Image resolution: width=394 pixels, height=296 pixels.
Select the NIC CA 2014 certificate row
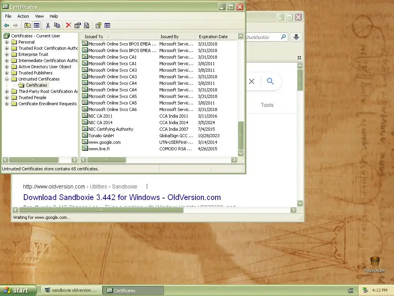click(x=159, y=122)
